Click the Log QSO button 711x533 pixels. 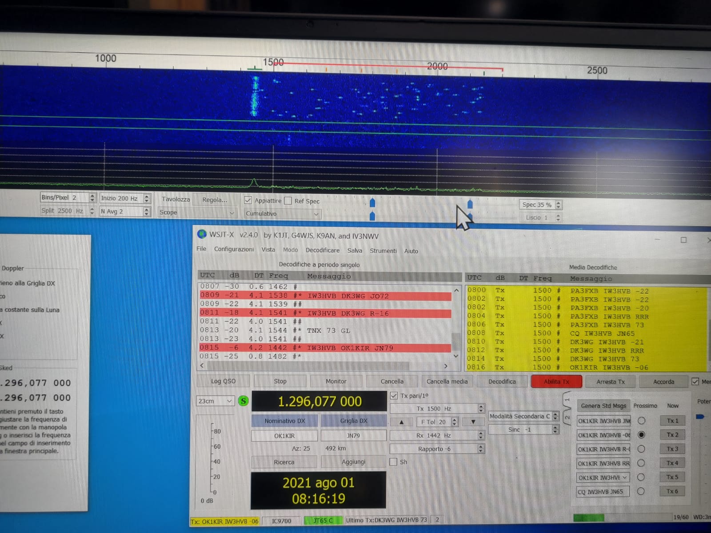[224, 381]
